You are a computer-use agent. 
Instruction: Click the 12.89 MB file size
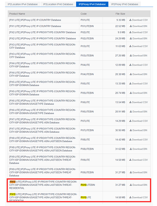point(120,65)
